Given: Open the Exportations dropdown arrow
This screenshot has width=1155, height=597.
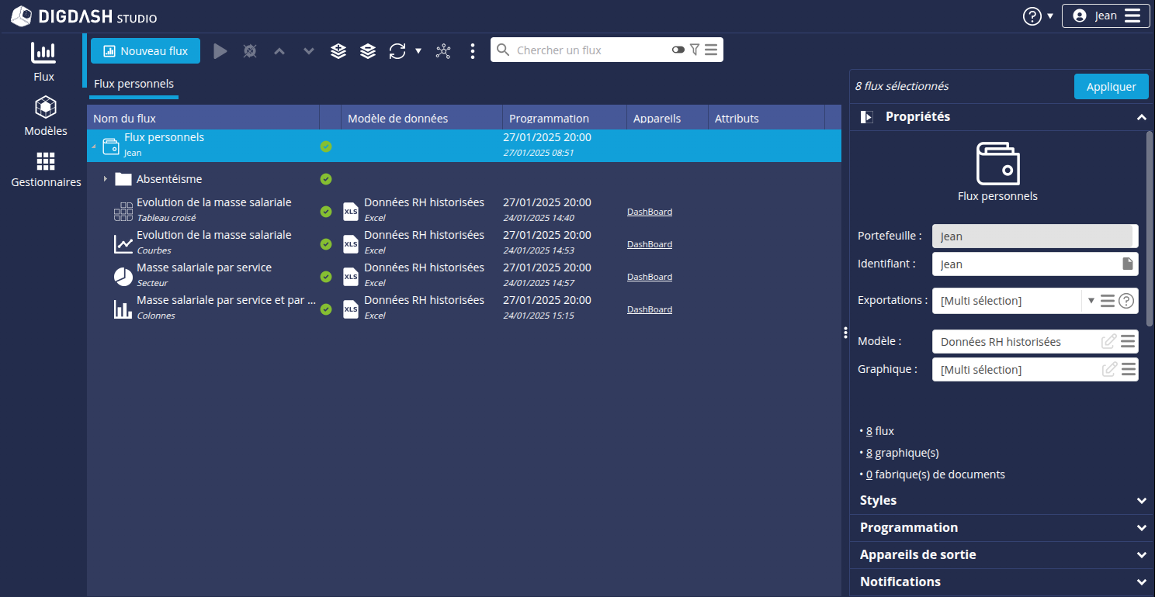Looking at the screenshot, I should click(x=1091, y=301).
